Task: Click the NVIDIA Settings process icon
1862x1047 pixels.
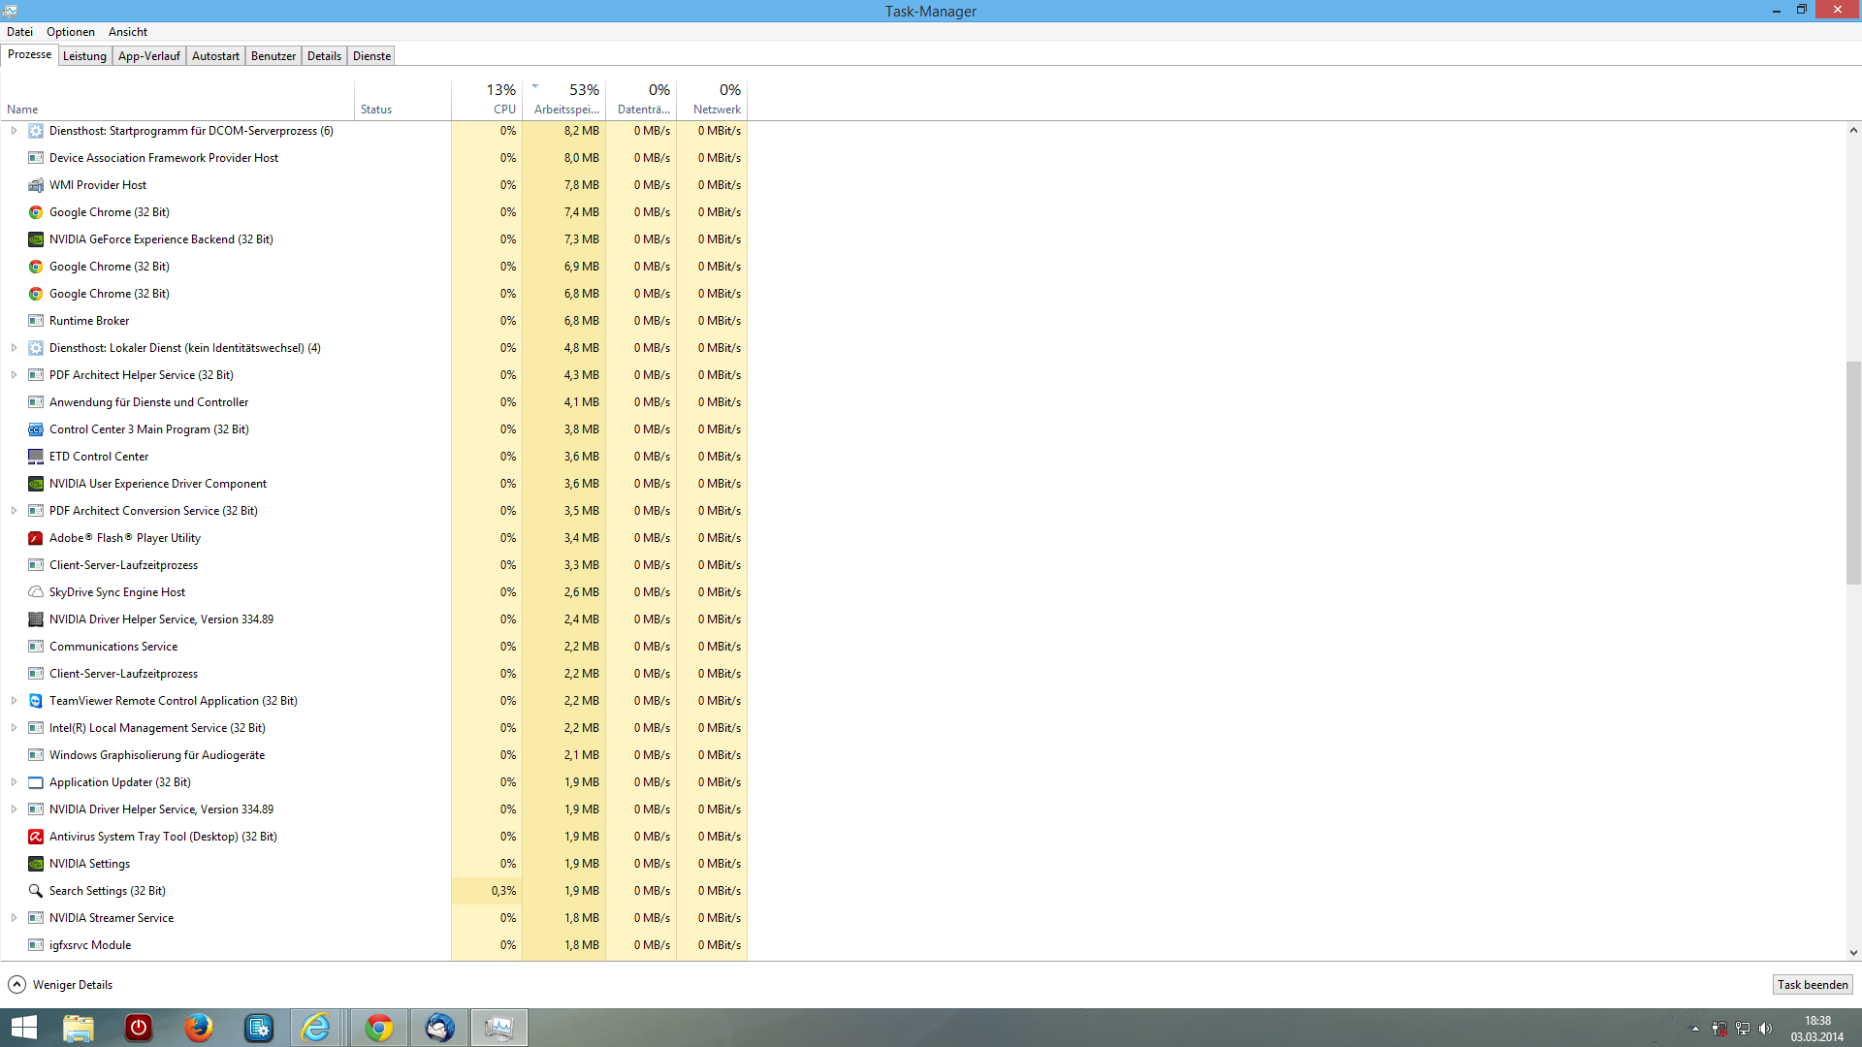Action: pyautogui.click(x=36, y=864)
